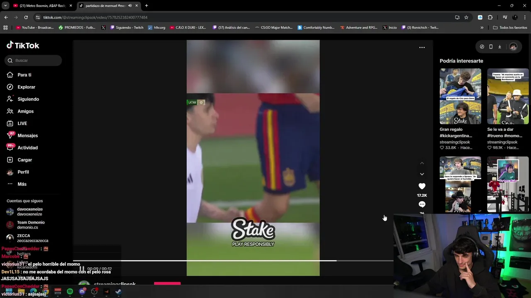Open Siguiendo - Twitch bookmark
Viewport: 531px width, 298px height.
127,28
